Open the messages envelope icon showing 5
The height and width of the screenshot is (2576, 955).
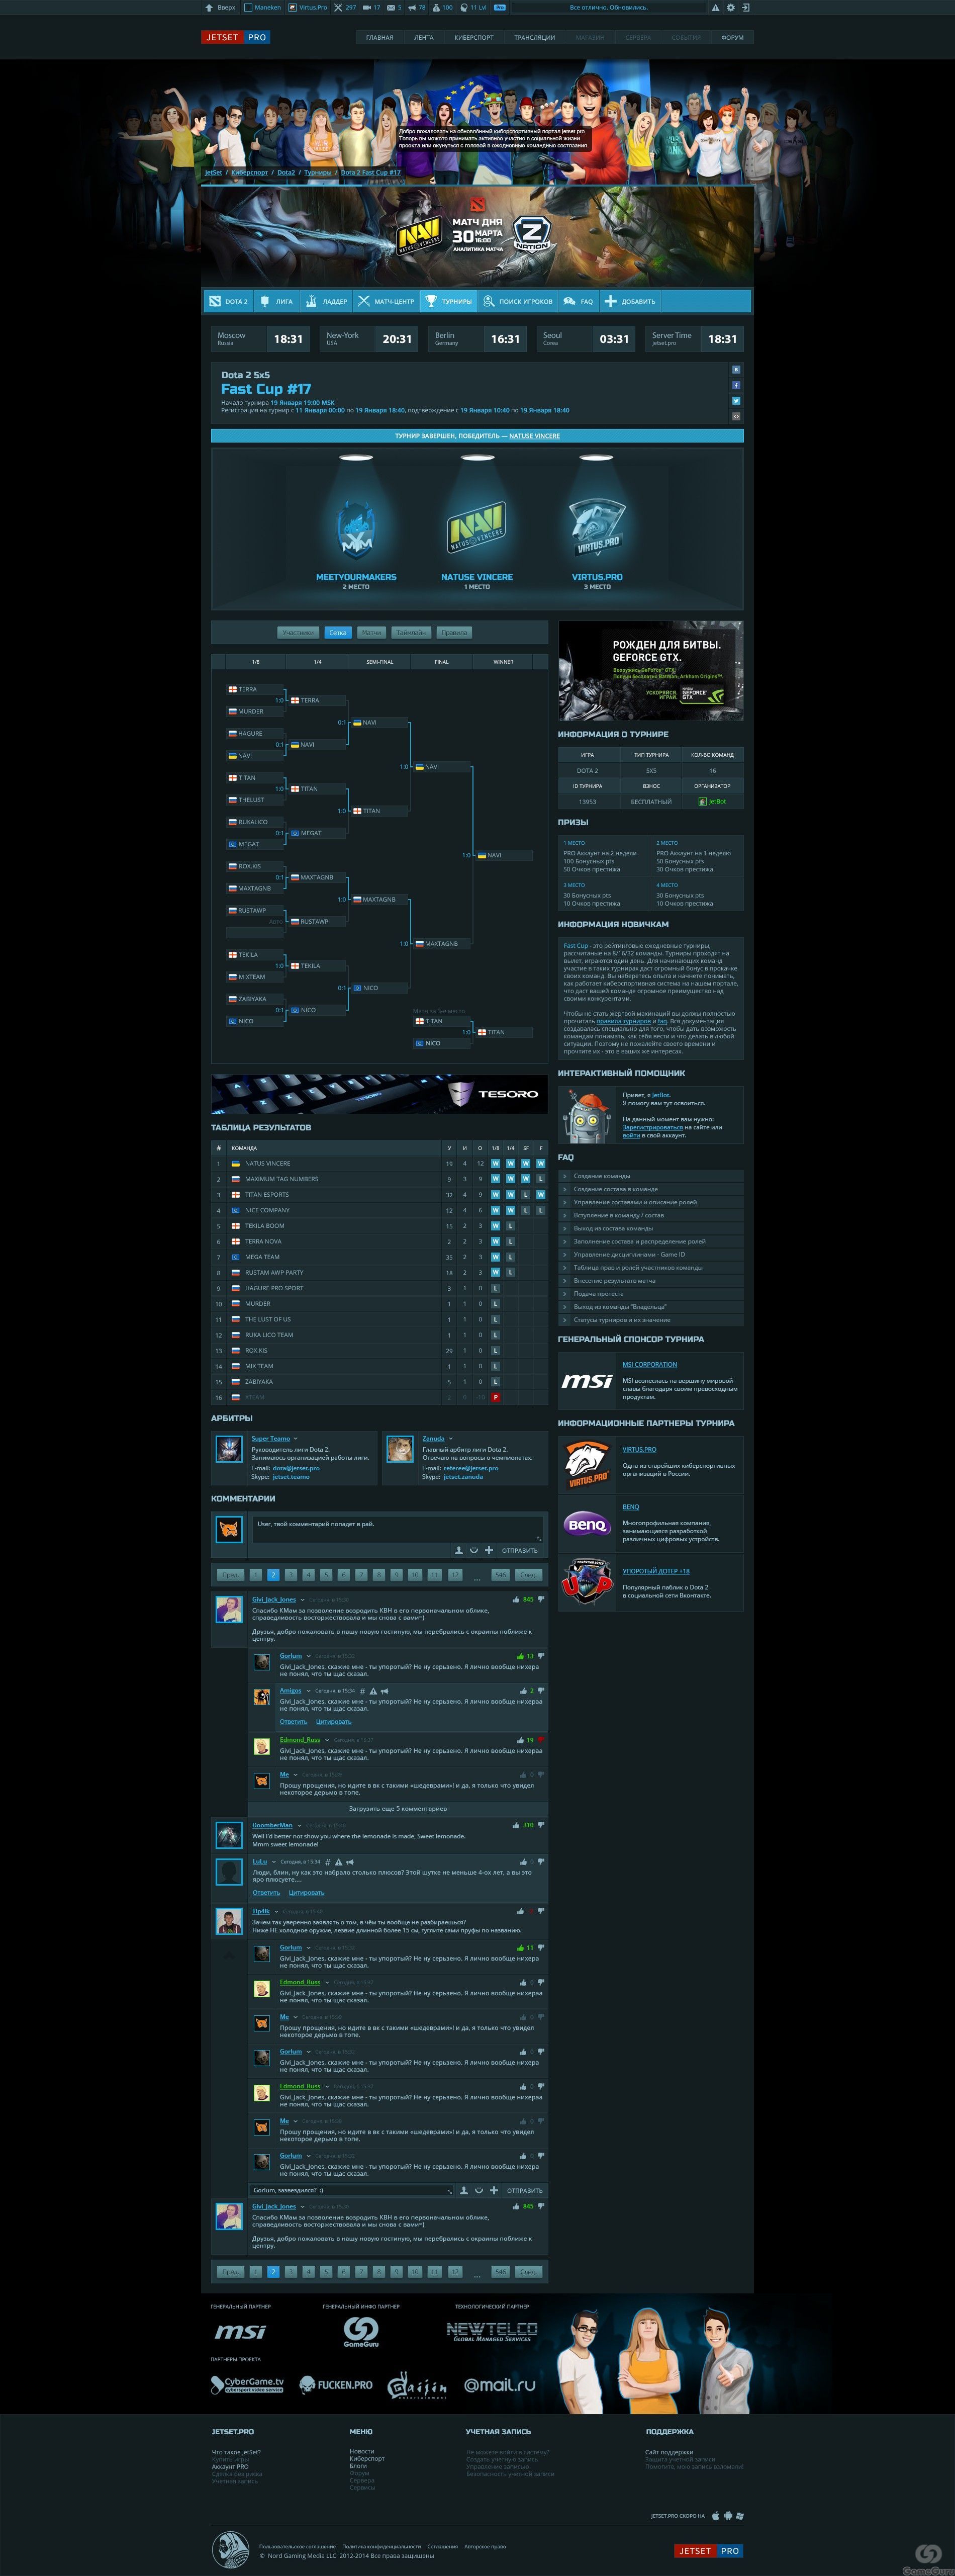point(391,7)
